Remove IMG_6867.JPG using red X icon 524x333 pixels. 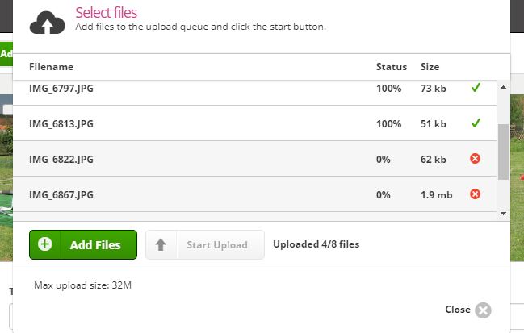point(475,194)
